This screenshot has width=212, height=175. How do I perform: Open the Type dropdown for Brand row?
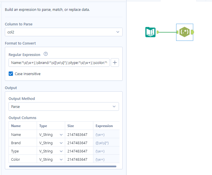click(61, 143)
